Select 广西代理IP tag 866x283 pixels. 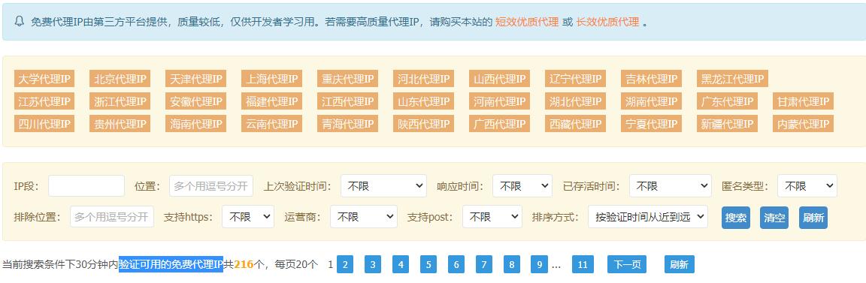pyautogui.click(x=499, y=124)
